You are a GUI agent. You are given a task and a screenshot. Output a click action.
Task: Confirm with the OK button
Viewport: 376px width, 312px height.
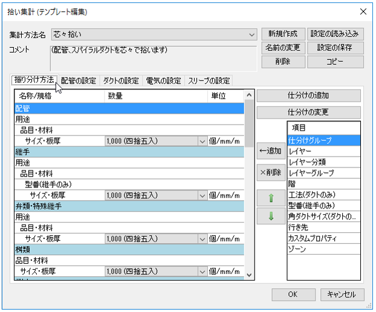(293, 294)
